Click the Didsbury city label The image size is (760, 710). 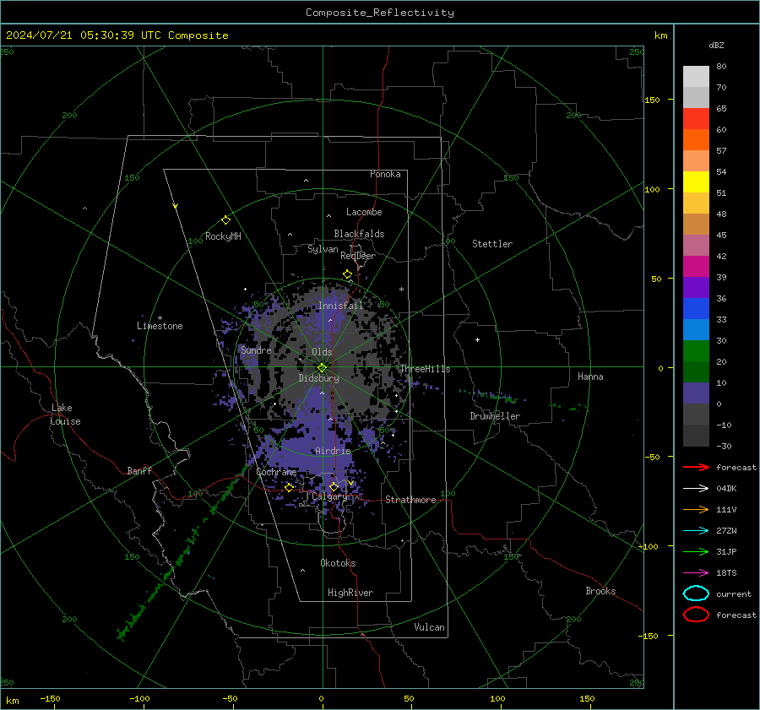(x=318, y=378)
